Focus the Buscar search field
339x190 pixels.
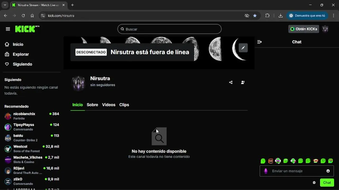[x=169, y=29]
